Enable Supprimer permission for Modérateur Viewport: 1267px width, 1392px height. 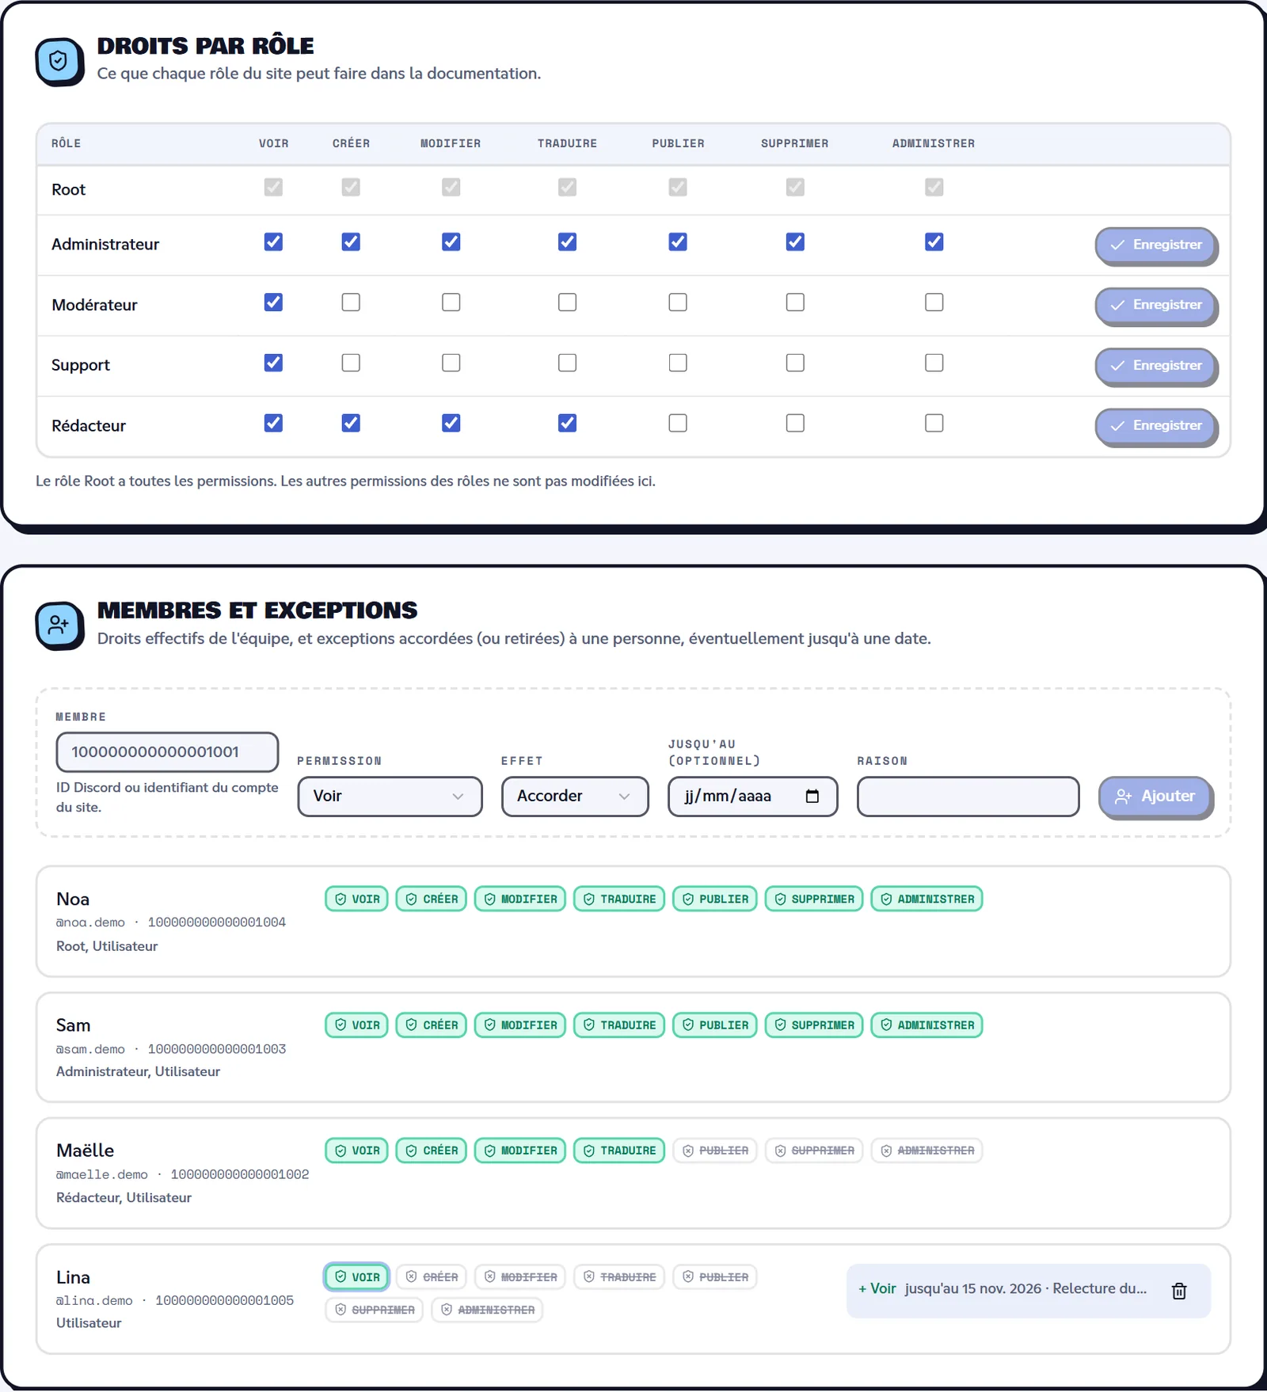pyautogui.click(x=795, y=302)
